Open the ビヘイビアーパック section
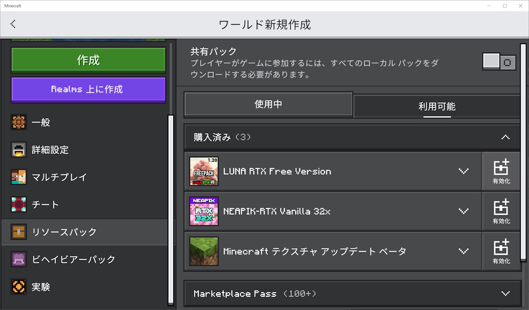 click(84, 259)
